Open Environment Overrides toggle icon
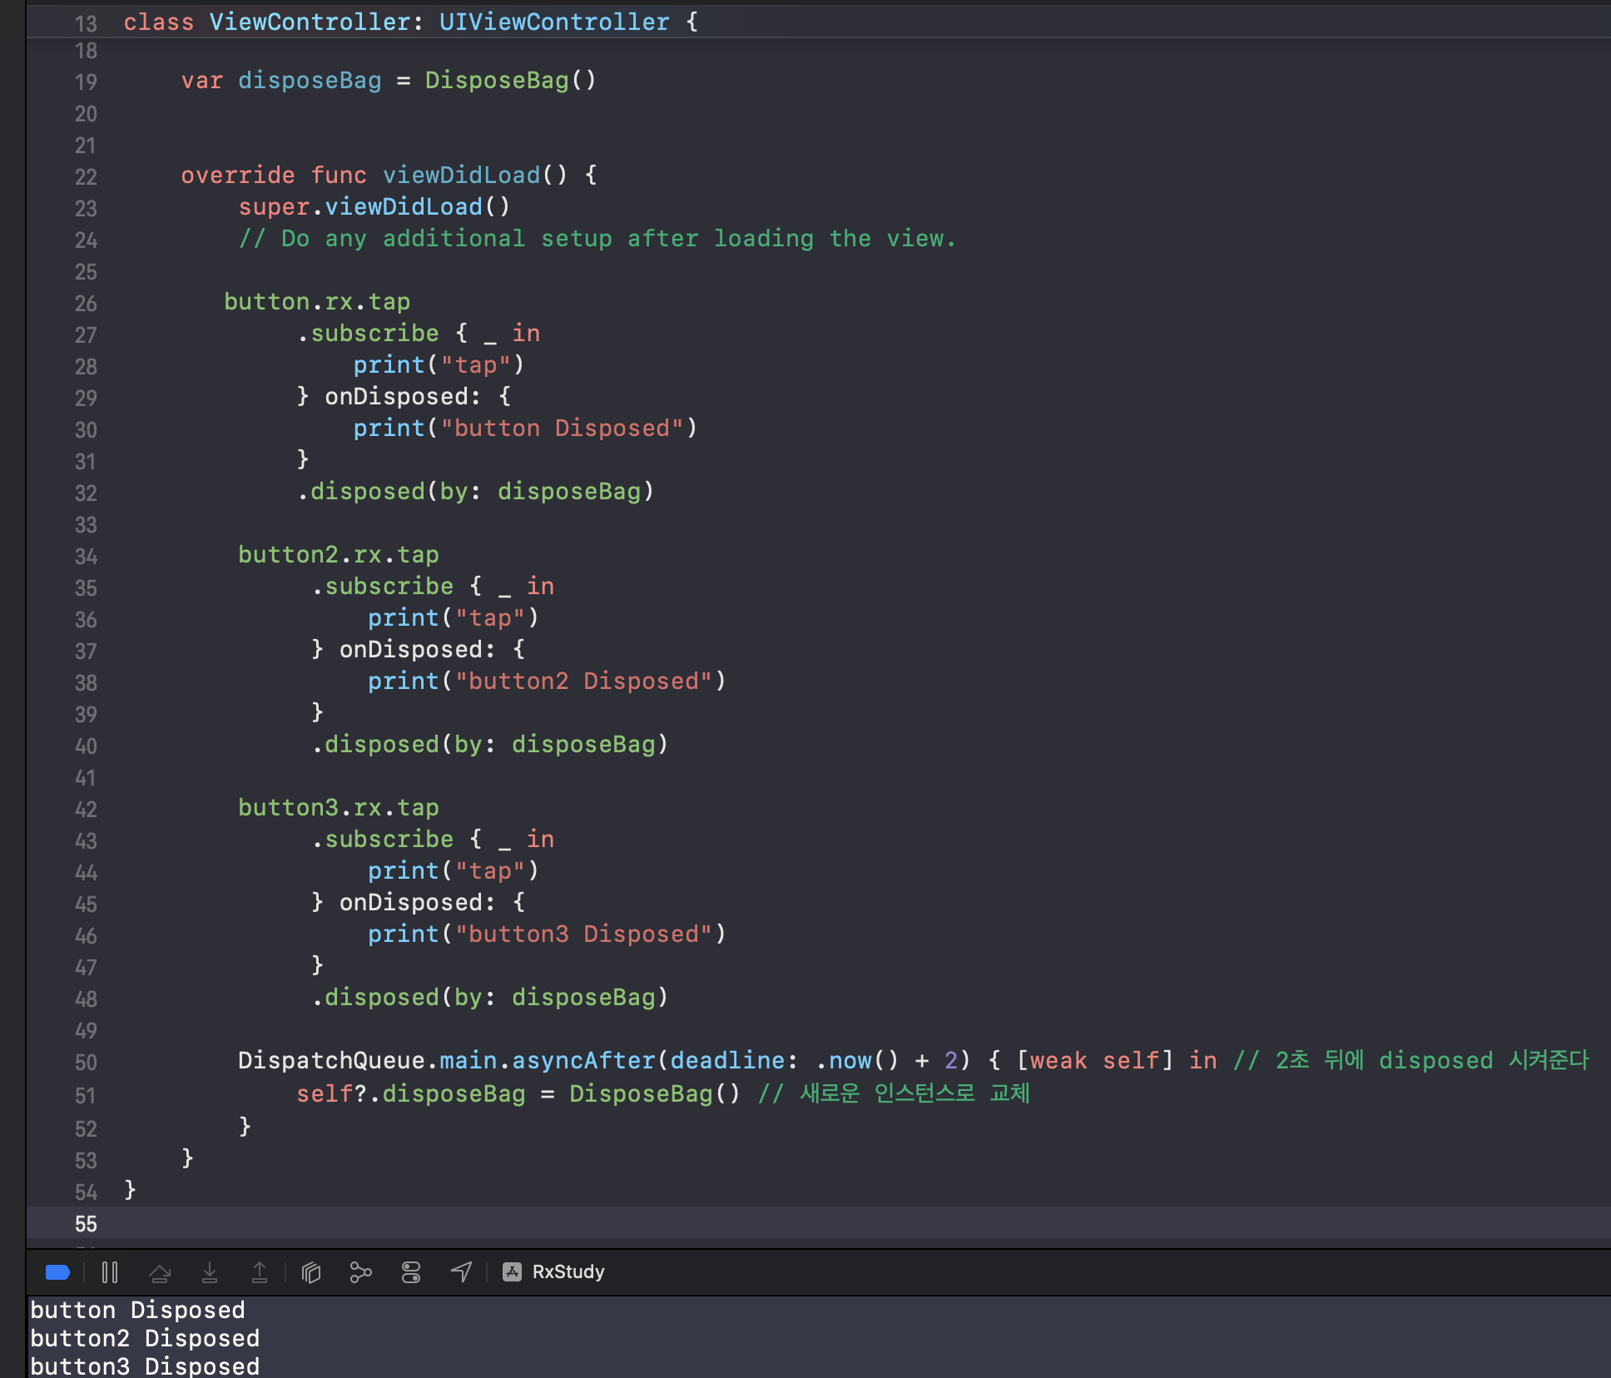The height and width of the screenshot is (1378, 1611). pyautogui.click(x=411, y=1271)
